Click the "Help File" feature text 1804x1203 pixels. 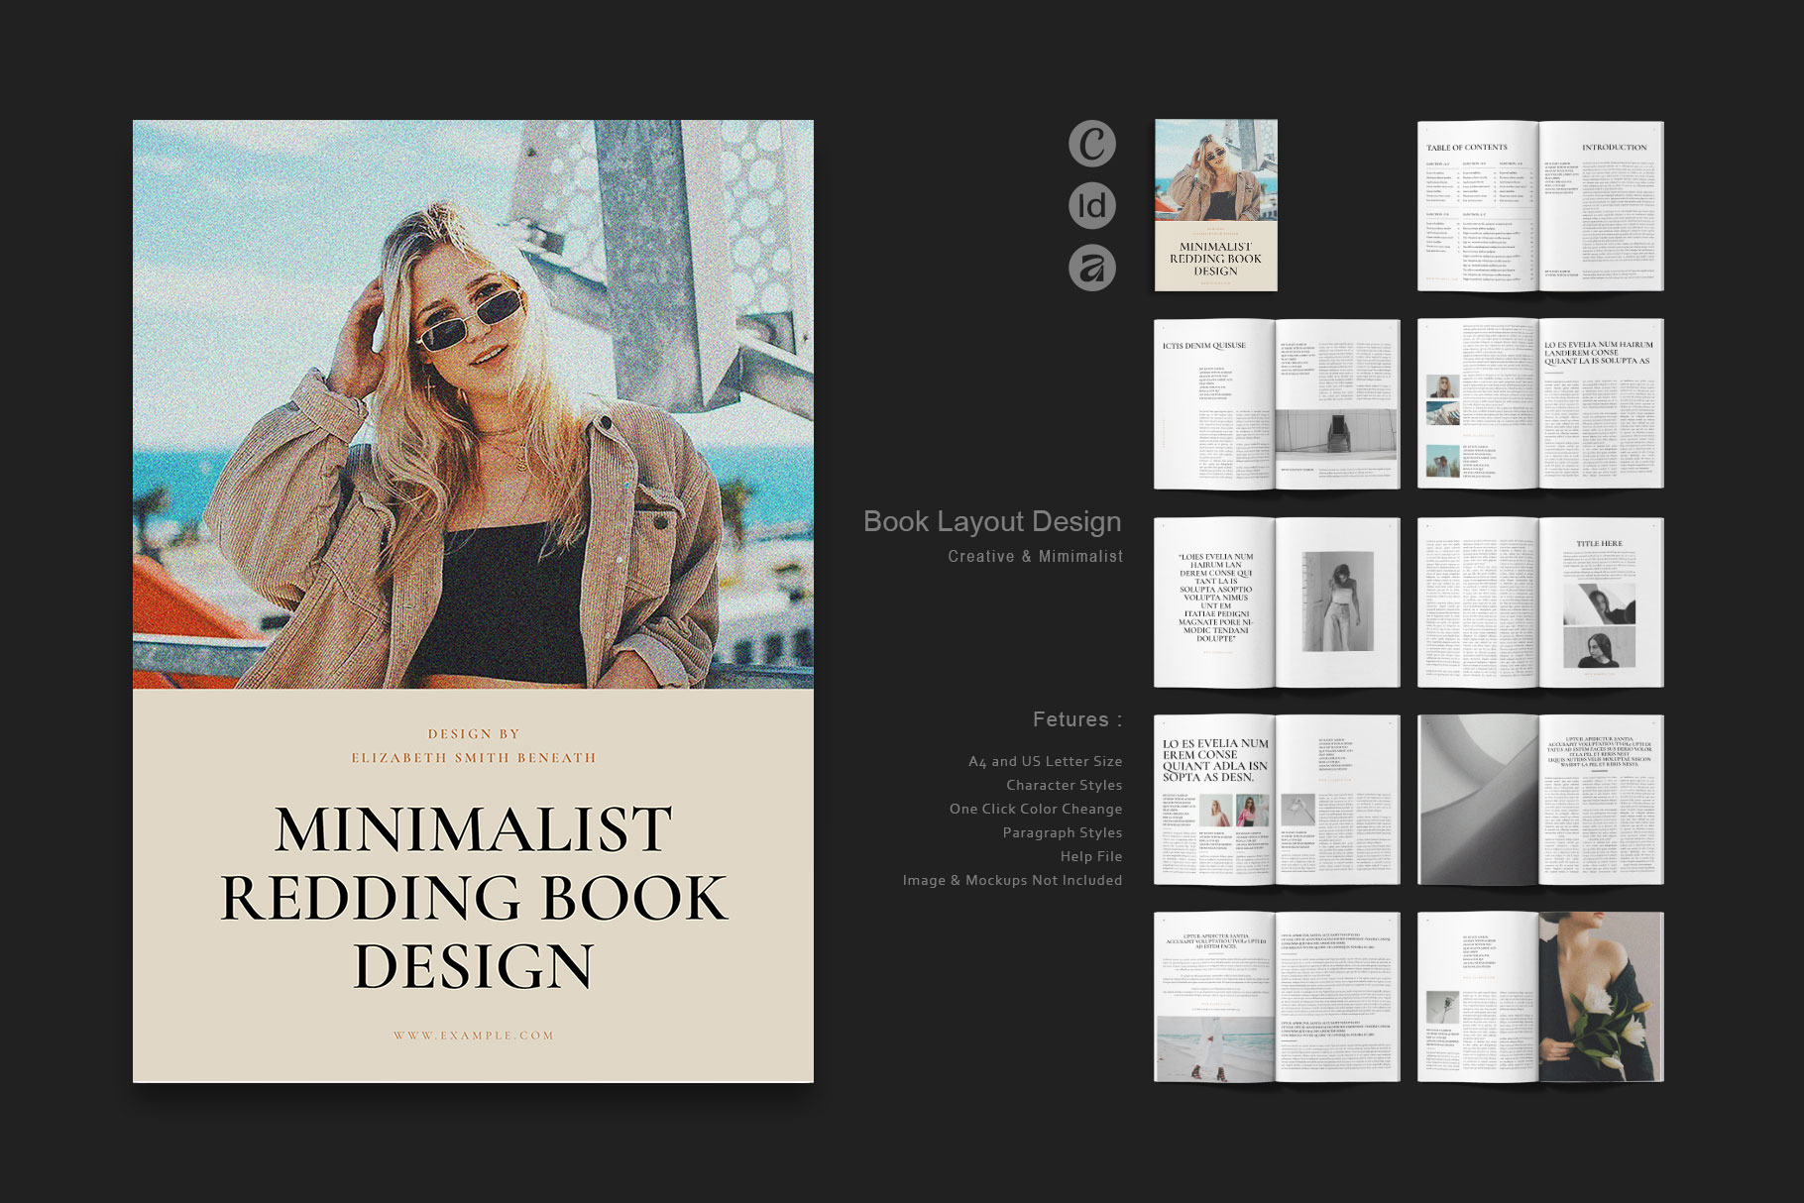click(1091, 856)
